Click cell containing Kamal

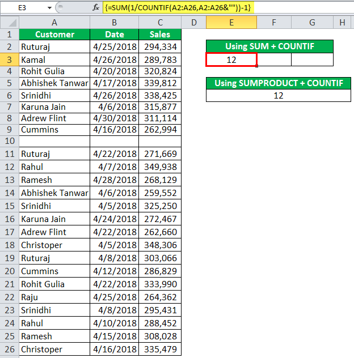click(x=54, y=60)
